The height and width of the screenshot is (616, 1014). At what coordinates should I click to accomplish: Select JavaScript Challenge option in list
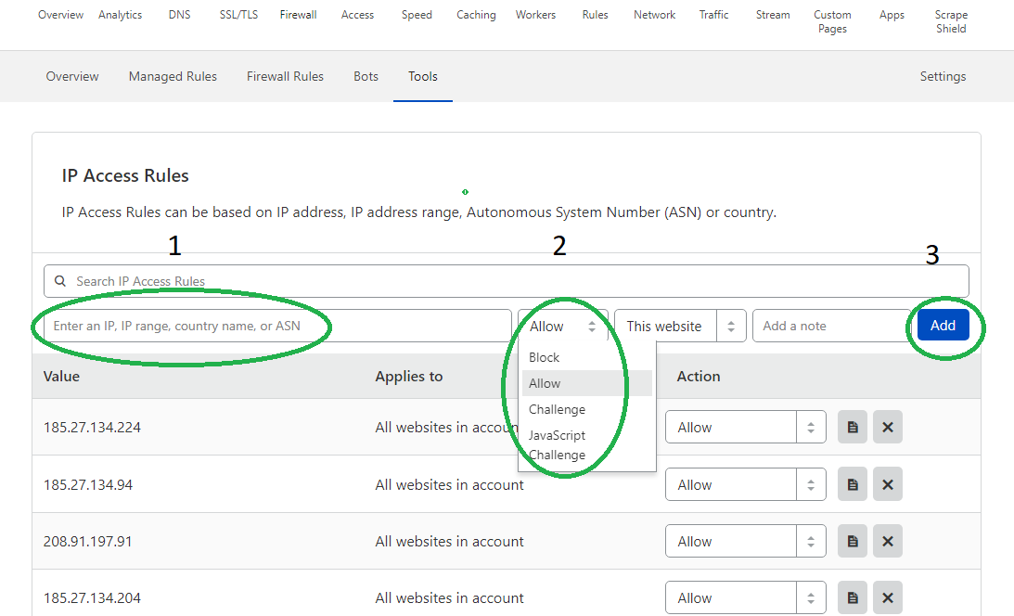558,444
